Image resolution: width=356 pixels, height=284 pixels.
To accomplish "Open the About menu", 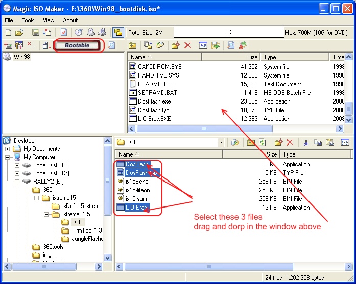I will (x=70, y=20).
